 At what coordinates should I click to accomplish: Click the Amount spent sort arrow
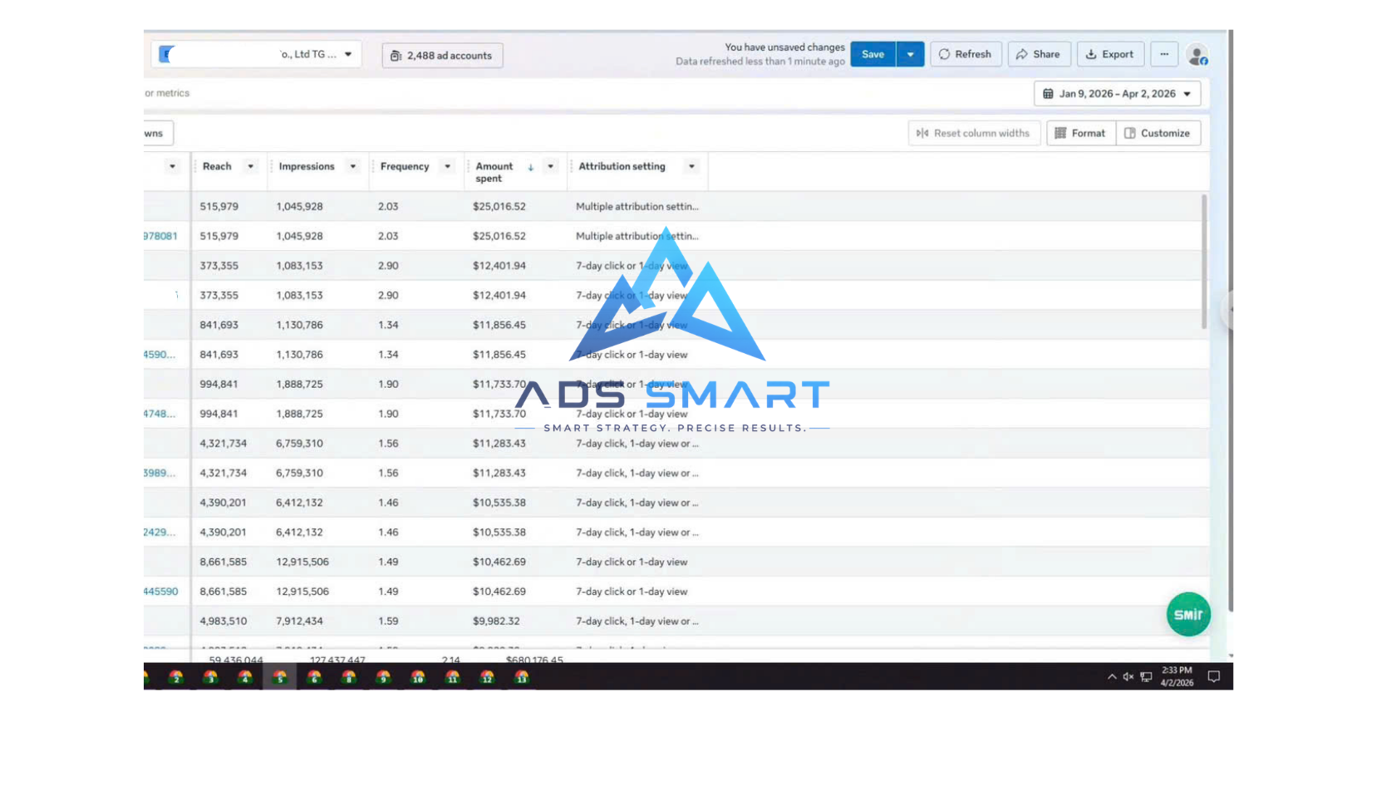pyautogui.click(x=530, y=168)
